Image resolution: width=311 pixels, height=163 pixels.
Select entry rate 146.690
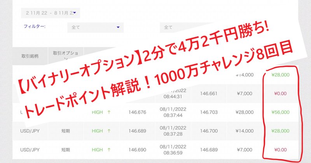click(137, 150)
